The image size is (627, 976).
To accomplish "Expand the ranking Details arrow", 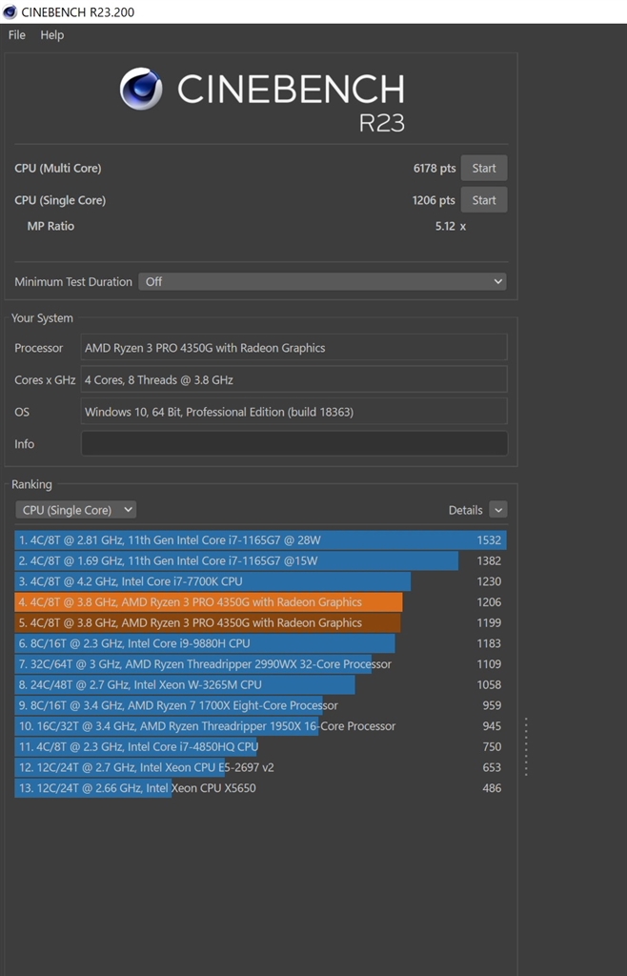I will (x=497, y=510).
